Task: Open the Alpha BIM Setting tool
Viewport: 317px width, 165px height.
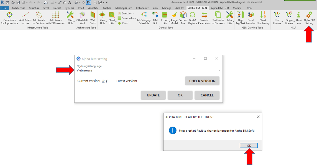Action: tap(309, 18)
